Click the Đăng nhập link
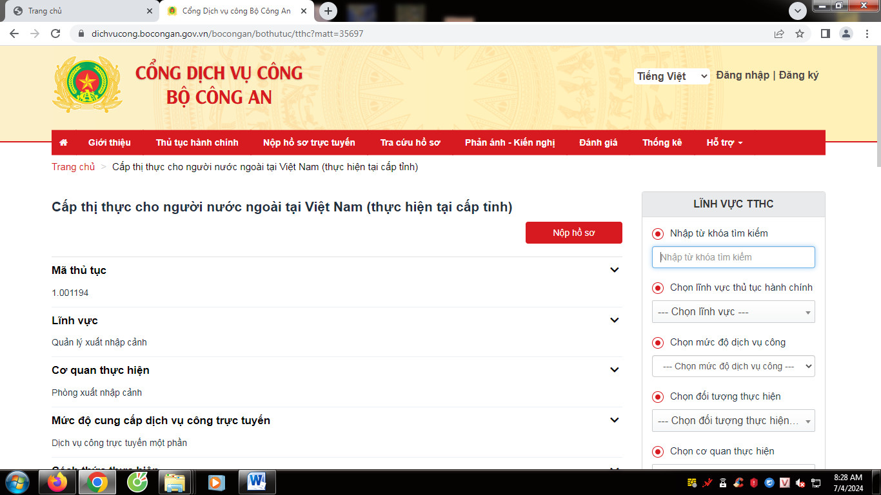 click(743, 75)
